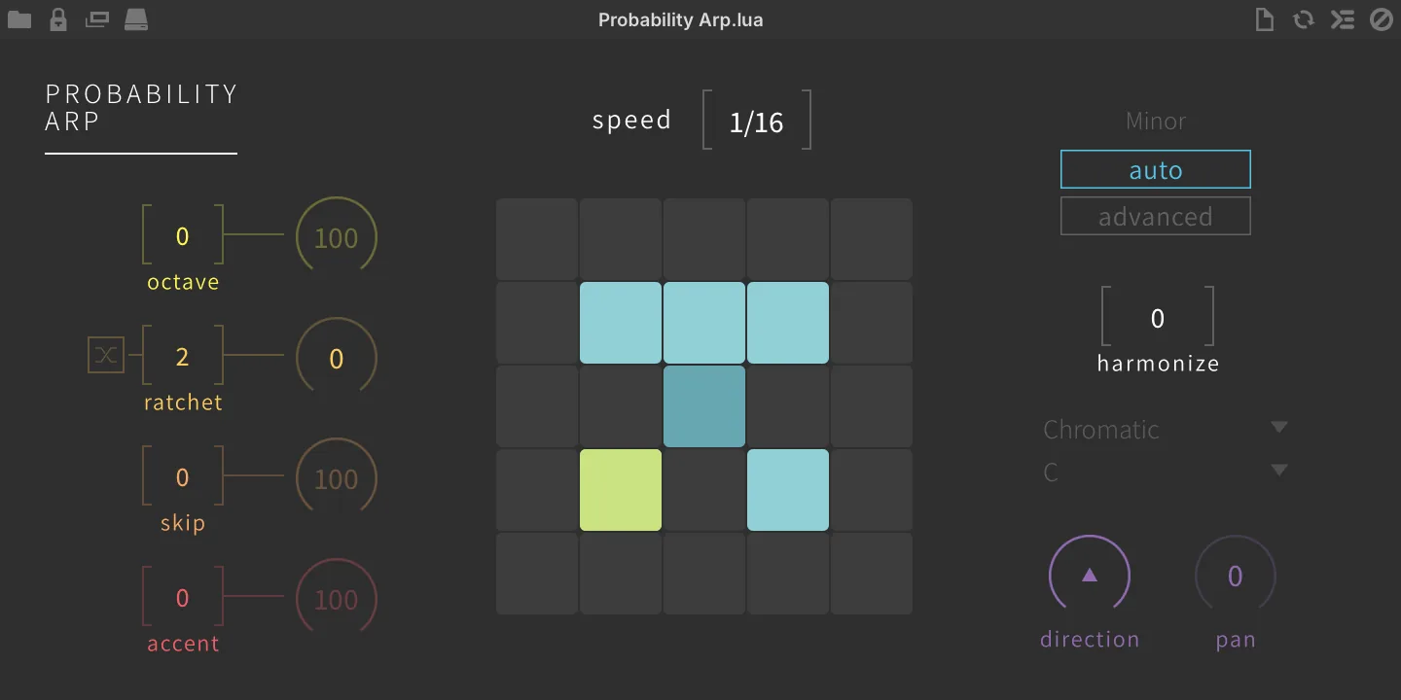Activate the top-left grid cell

coord(537,239)
